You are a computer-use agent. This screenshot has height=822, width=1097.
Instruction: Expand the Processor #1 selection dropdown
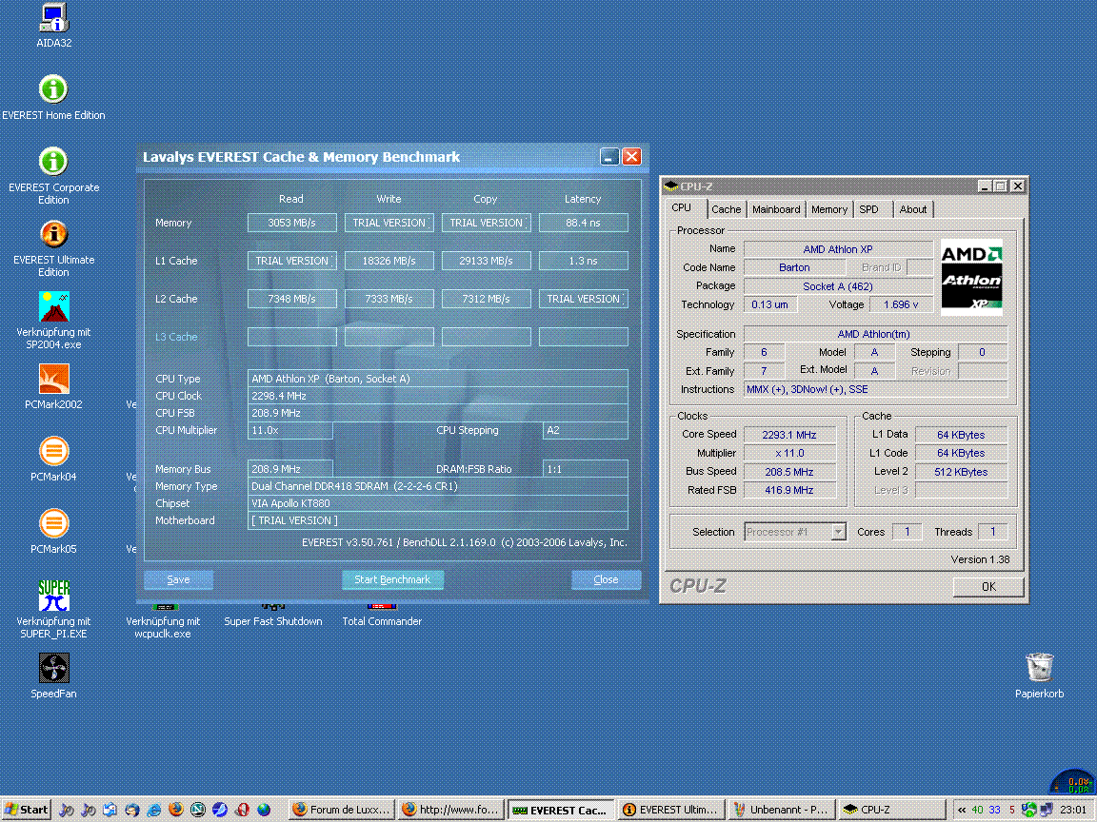click(x=838, y=532)
